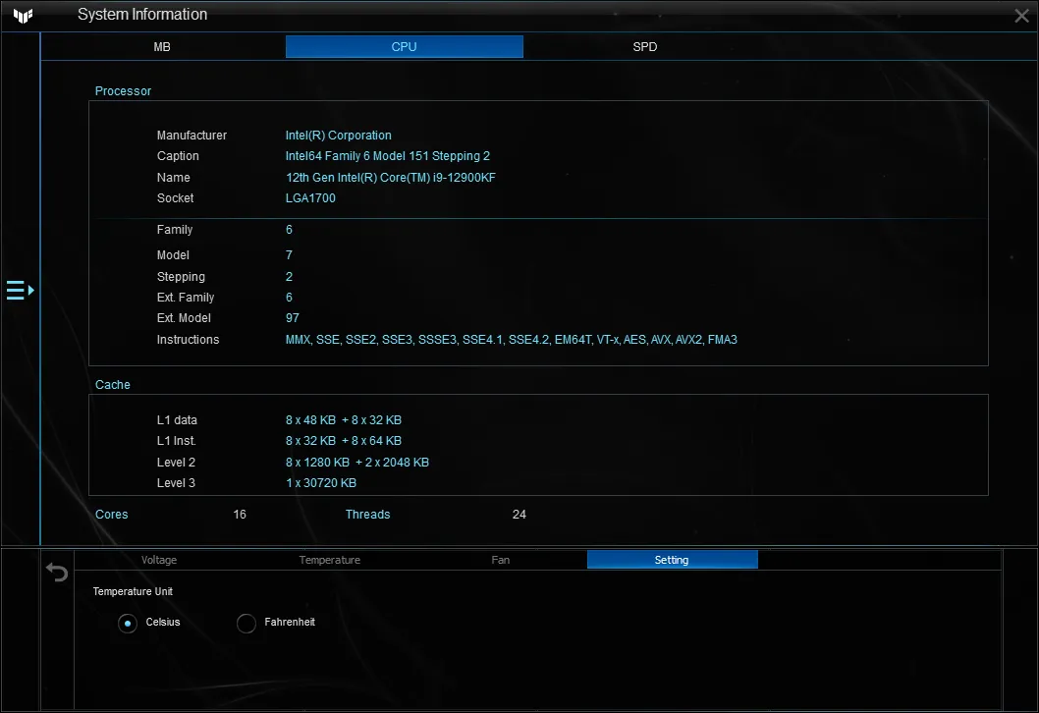
Task: Click the TUF logo icon
Action: 24,16
